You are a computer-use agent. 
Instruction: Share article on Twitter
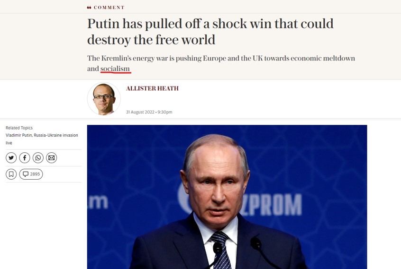tap(11, 158)
